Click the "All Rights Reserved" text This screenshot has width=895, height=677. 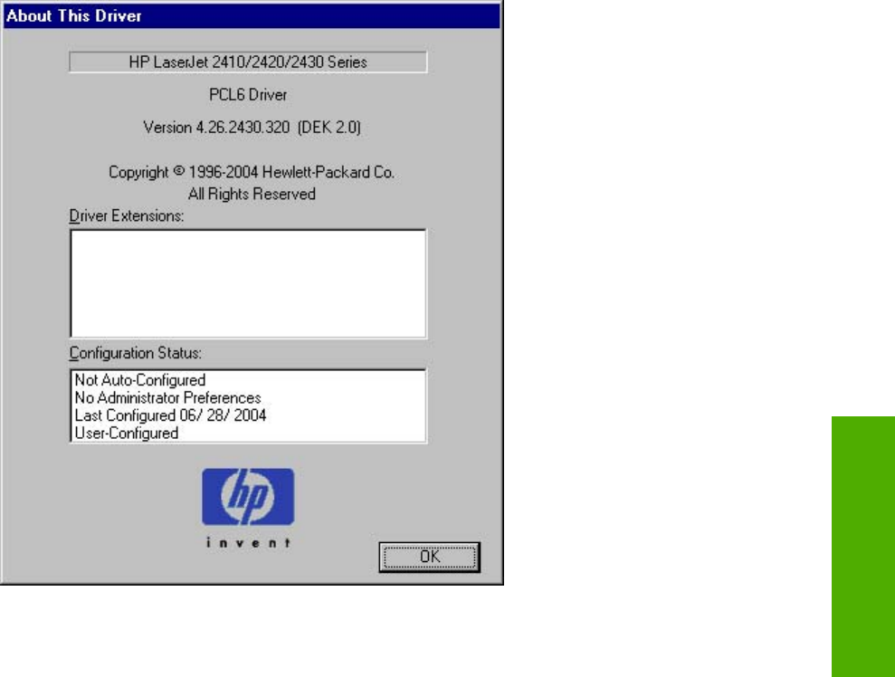pyautogui.click(x=252, y=194)
